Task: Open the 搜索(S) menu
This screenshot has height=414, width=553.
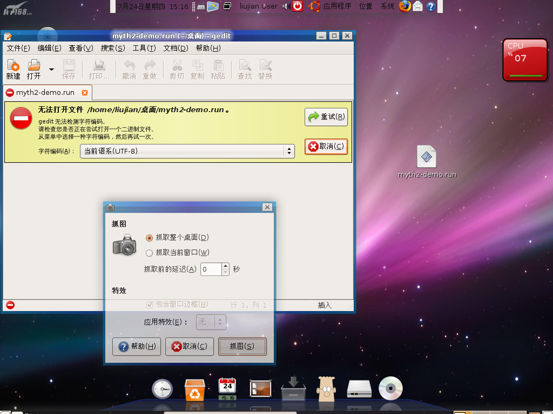Action: coord(113,48)
